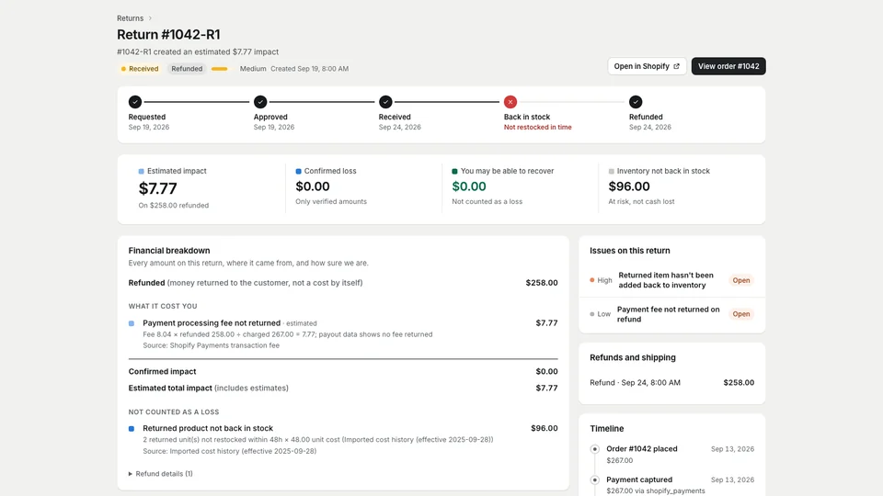The image size is (883, 496).
Task: Click the orange High priority dot
Action: tap(591, 280)
